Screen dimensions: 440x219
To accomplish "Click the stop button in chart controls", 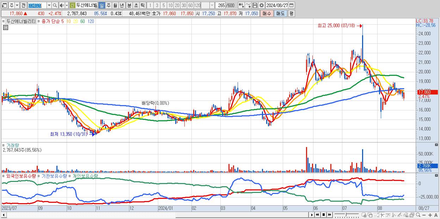I will [324, 215].
